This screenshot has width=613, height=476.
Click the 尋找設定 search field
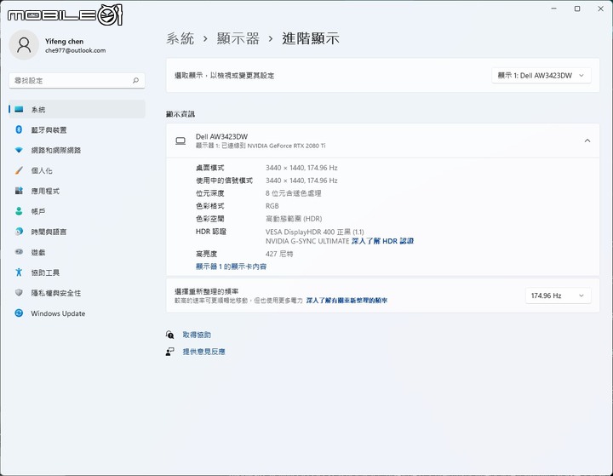[77, 81]
